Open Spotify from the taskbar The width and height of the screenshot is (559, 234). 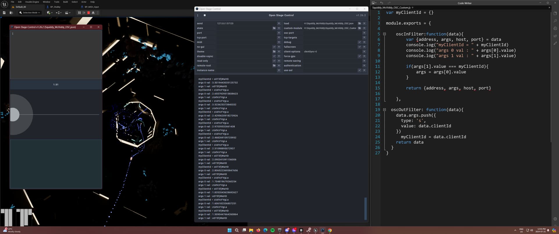pyautogui.click(x=273, y=230)
